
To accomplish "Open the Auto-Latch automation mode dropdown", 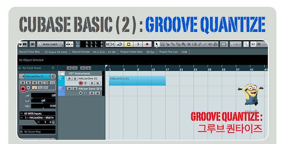I will (50, 44).
